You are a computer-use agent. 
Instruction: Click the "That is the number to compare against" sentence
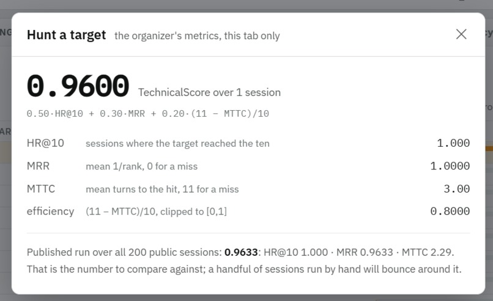pyautogui.click(x=244, y=269)
